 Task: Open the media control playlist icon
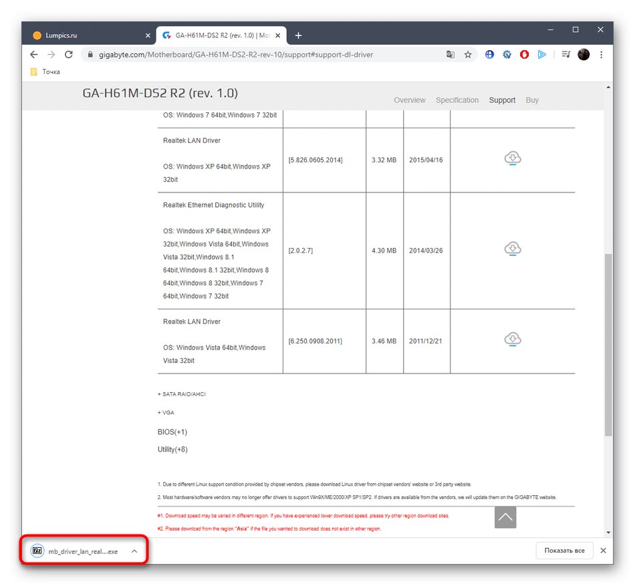click(565, 55)
